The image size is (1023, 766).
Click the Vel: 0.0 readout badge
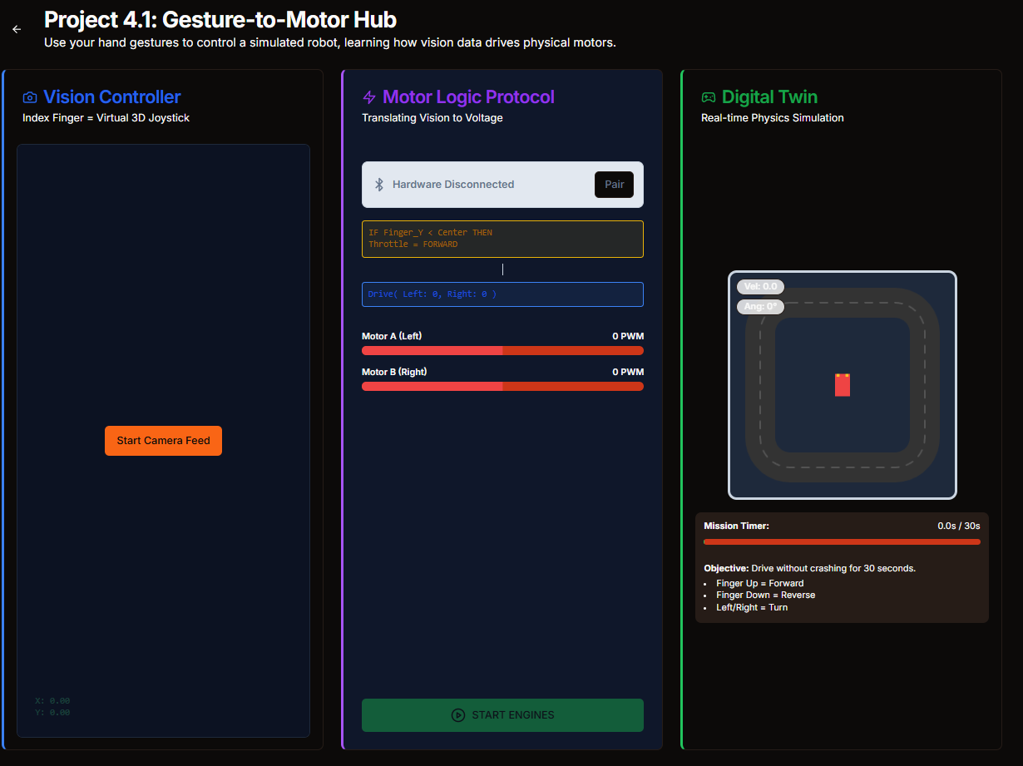tap(760, 287)
